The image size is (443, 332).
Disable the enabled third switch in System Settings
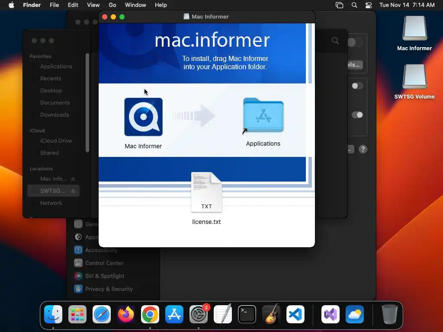coord(357,115)
